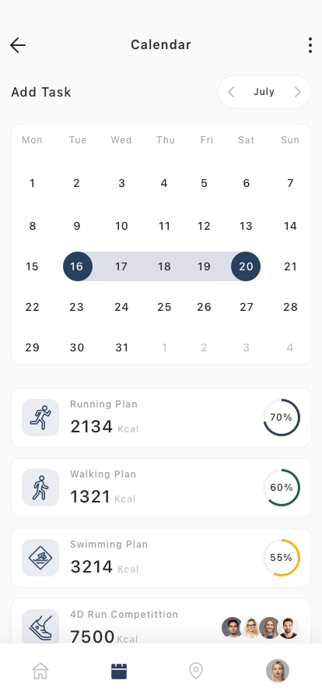The image size is (322, 698).
Task: Click the 70% running progress ring
Action: point(282,418)
